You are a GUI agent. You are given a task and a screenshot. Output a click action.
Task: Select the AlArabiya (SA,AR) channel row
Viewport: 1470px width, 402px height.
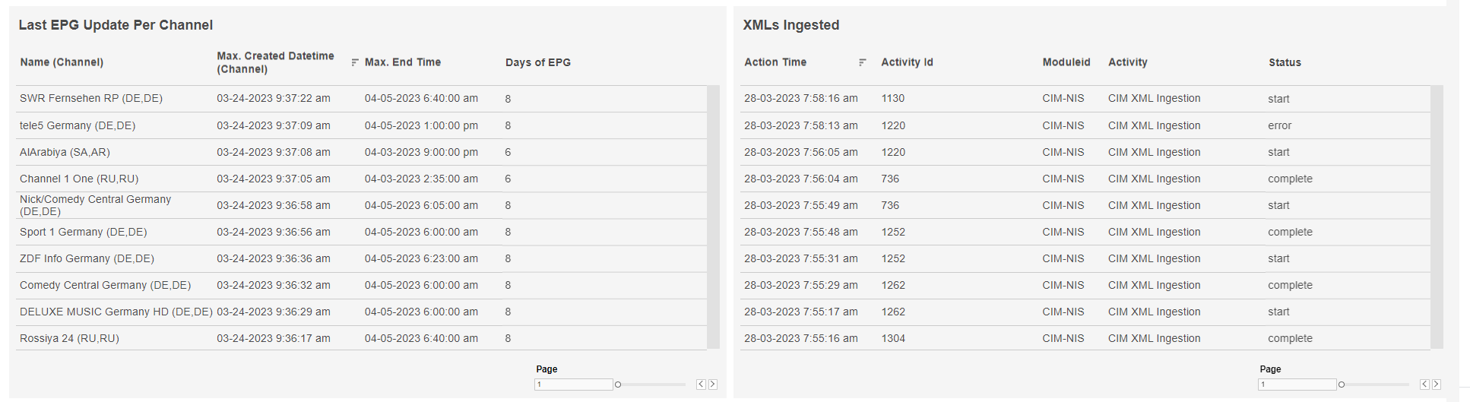(x=65, y=152)
